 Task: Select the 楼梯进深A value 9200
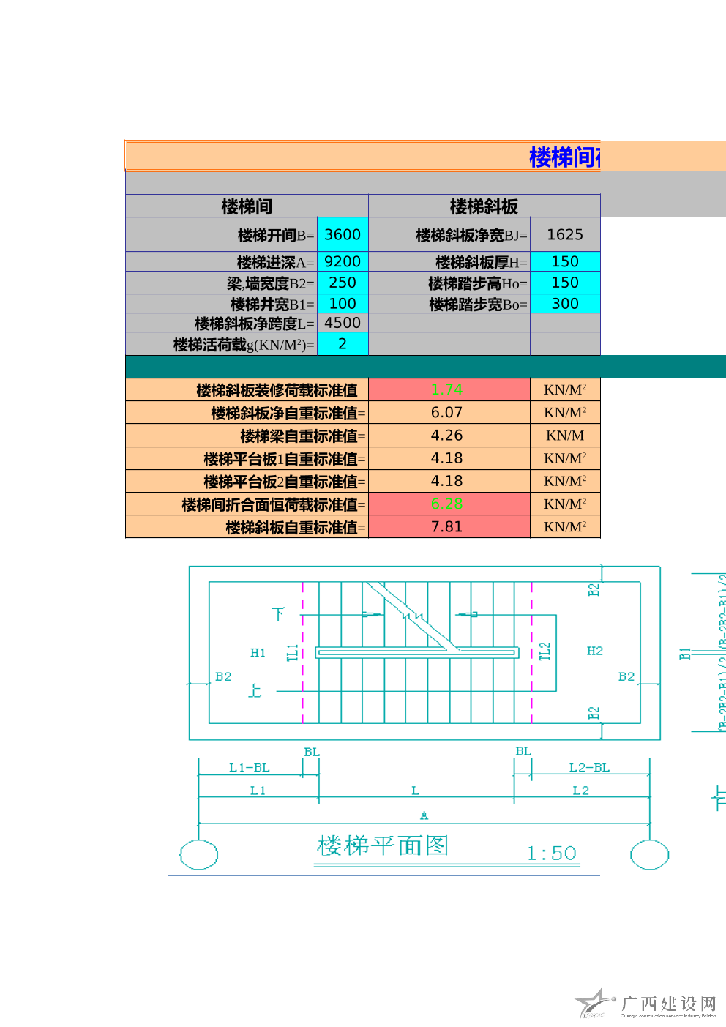(343, 261)
